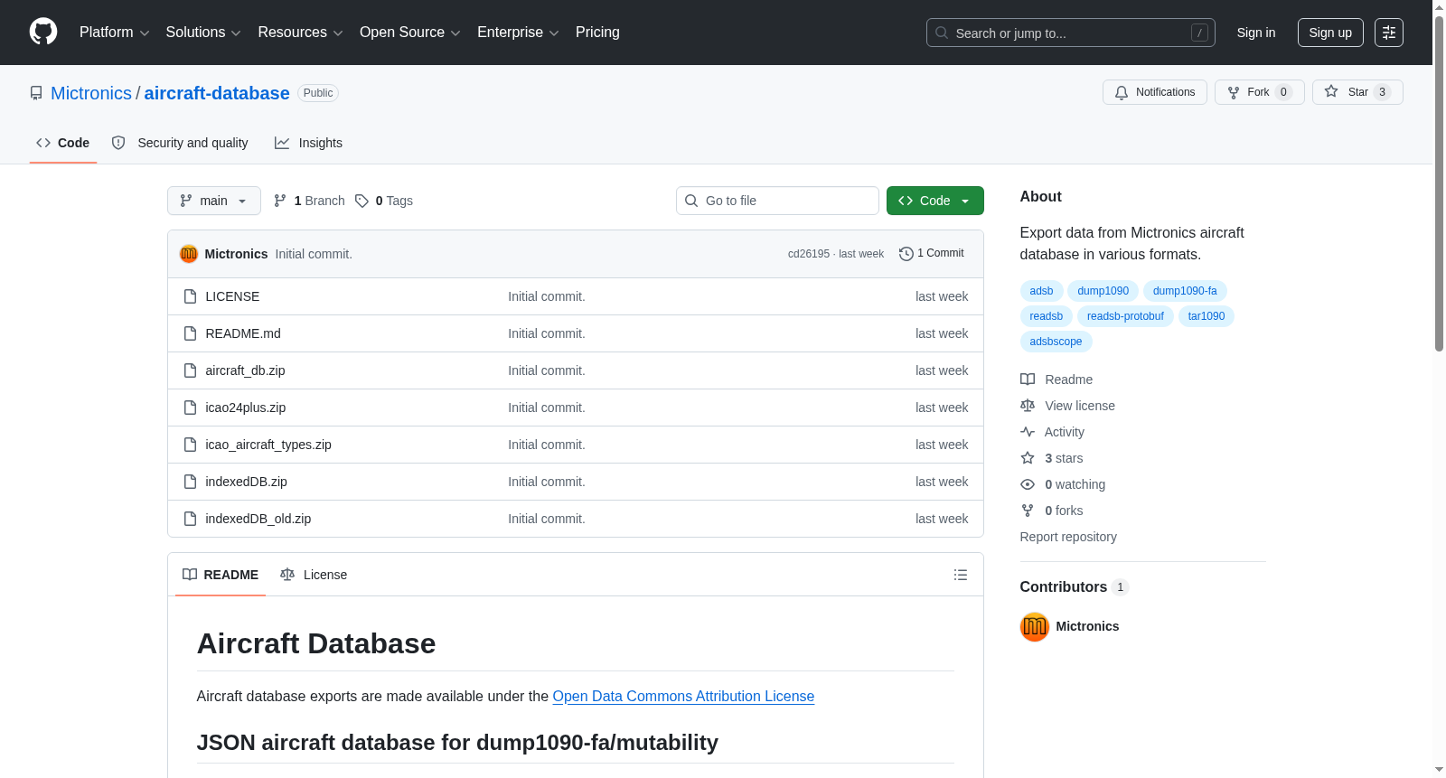Click the file icon beside README.md

[190, 333]
